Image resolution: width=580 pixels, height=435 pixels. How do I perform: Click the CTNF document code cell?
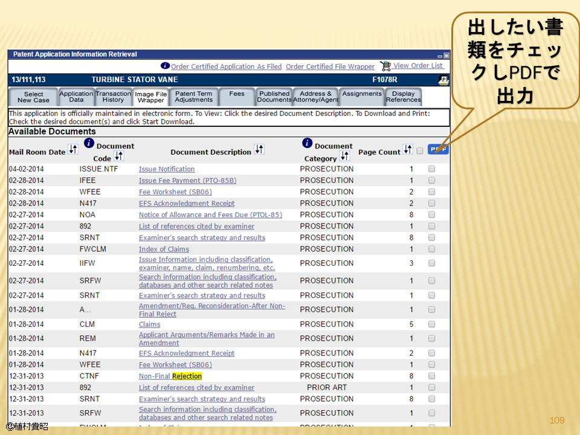[89, 376]
